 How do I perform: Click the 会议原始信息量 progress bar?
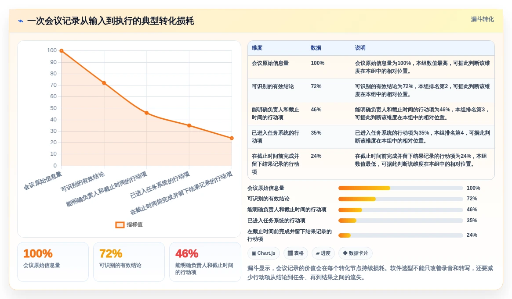pos(401,188)
